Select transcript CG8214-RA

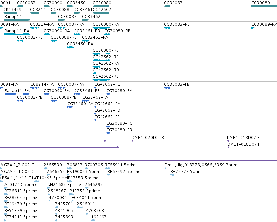coord(42,24)
